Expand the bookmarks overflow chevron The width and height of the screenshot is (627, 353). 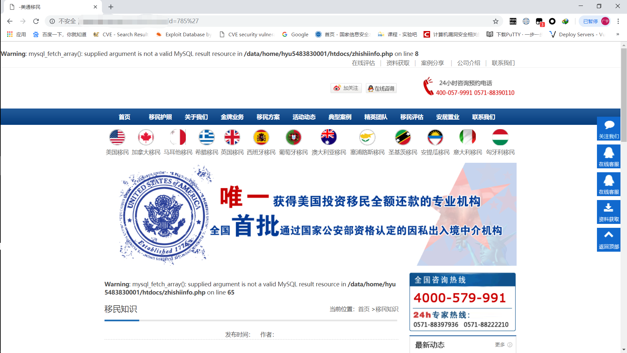(x=618, y=34)
